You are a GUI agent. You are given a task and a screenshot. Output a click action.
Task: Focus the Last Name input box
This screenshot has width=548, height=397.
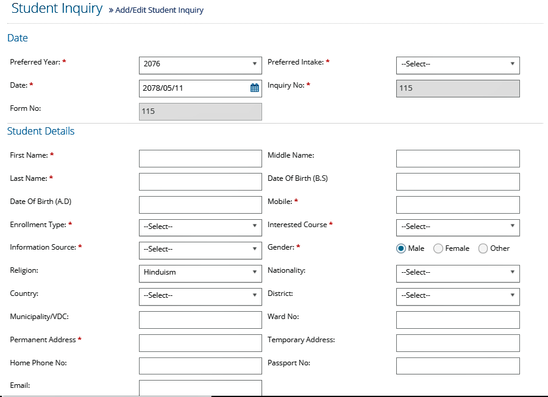pyautogui.click(x=201, y=181)
